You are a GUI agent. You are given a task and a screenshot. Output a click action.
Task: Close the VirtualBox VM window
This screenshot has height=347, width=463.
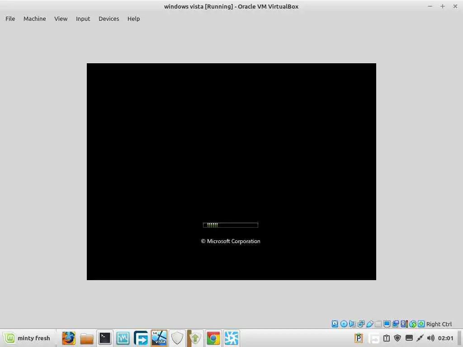tap(455, 6)
